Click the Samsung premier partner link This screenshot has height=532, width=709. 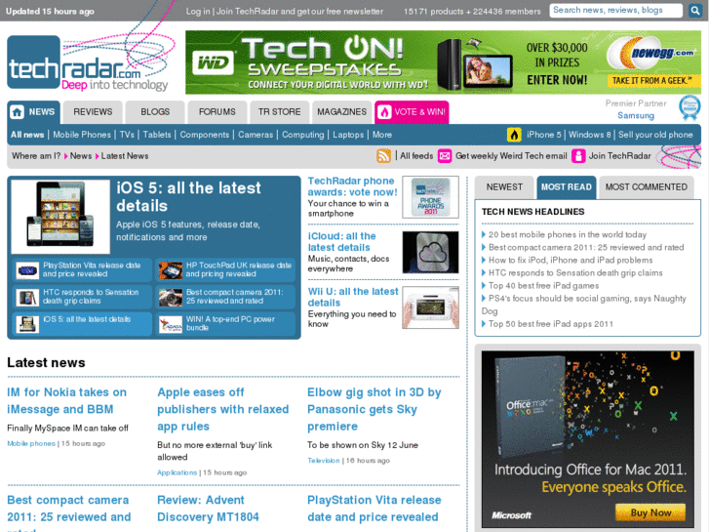pos(636,115)
